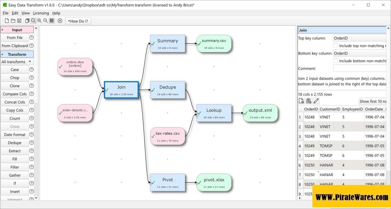This screenshot has width=391, height=209.
Task: Open the How Do I? dropdown
Action: coord(78,21)
